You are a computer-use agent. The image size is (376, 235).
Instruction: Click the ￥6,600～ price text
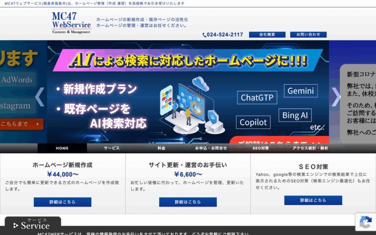(188, 174)
